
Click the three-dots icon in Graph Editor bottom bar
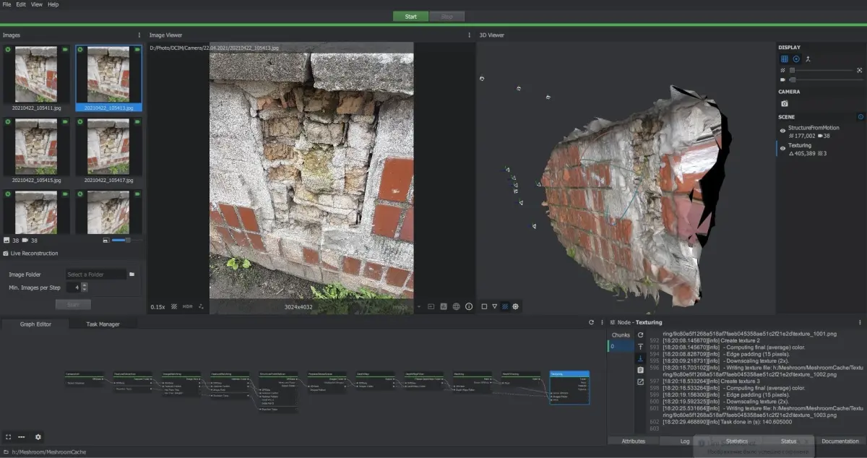(22, 437)
